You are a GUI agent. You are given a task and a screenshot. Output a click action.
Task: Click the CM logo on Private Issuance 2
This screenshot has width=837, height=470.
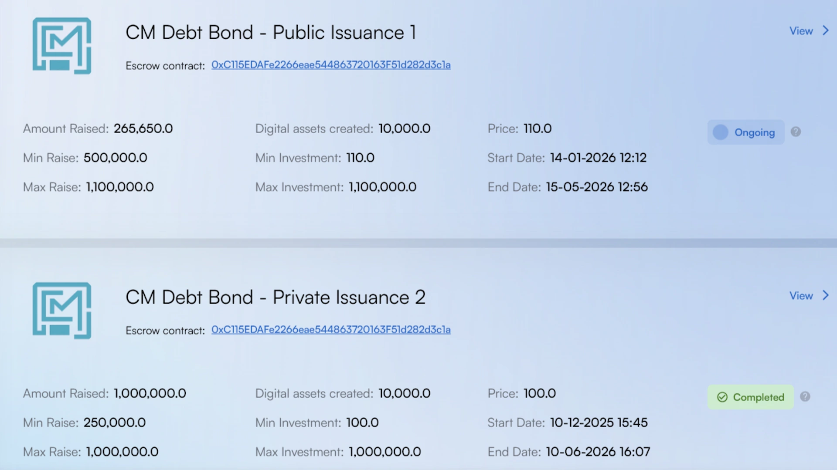tap(61, 311)
